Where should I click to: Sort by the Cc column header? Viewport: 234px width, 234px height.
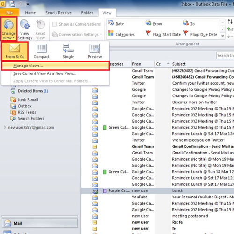coord(163,64)
